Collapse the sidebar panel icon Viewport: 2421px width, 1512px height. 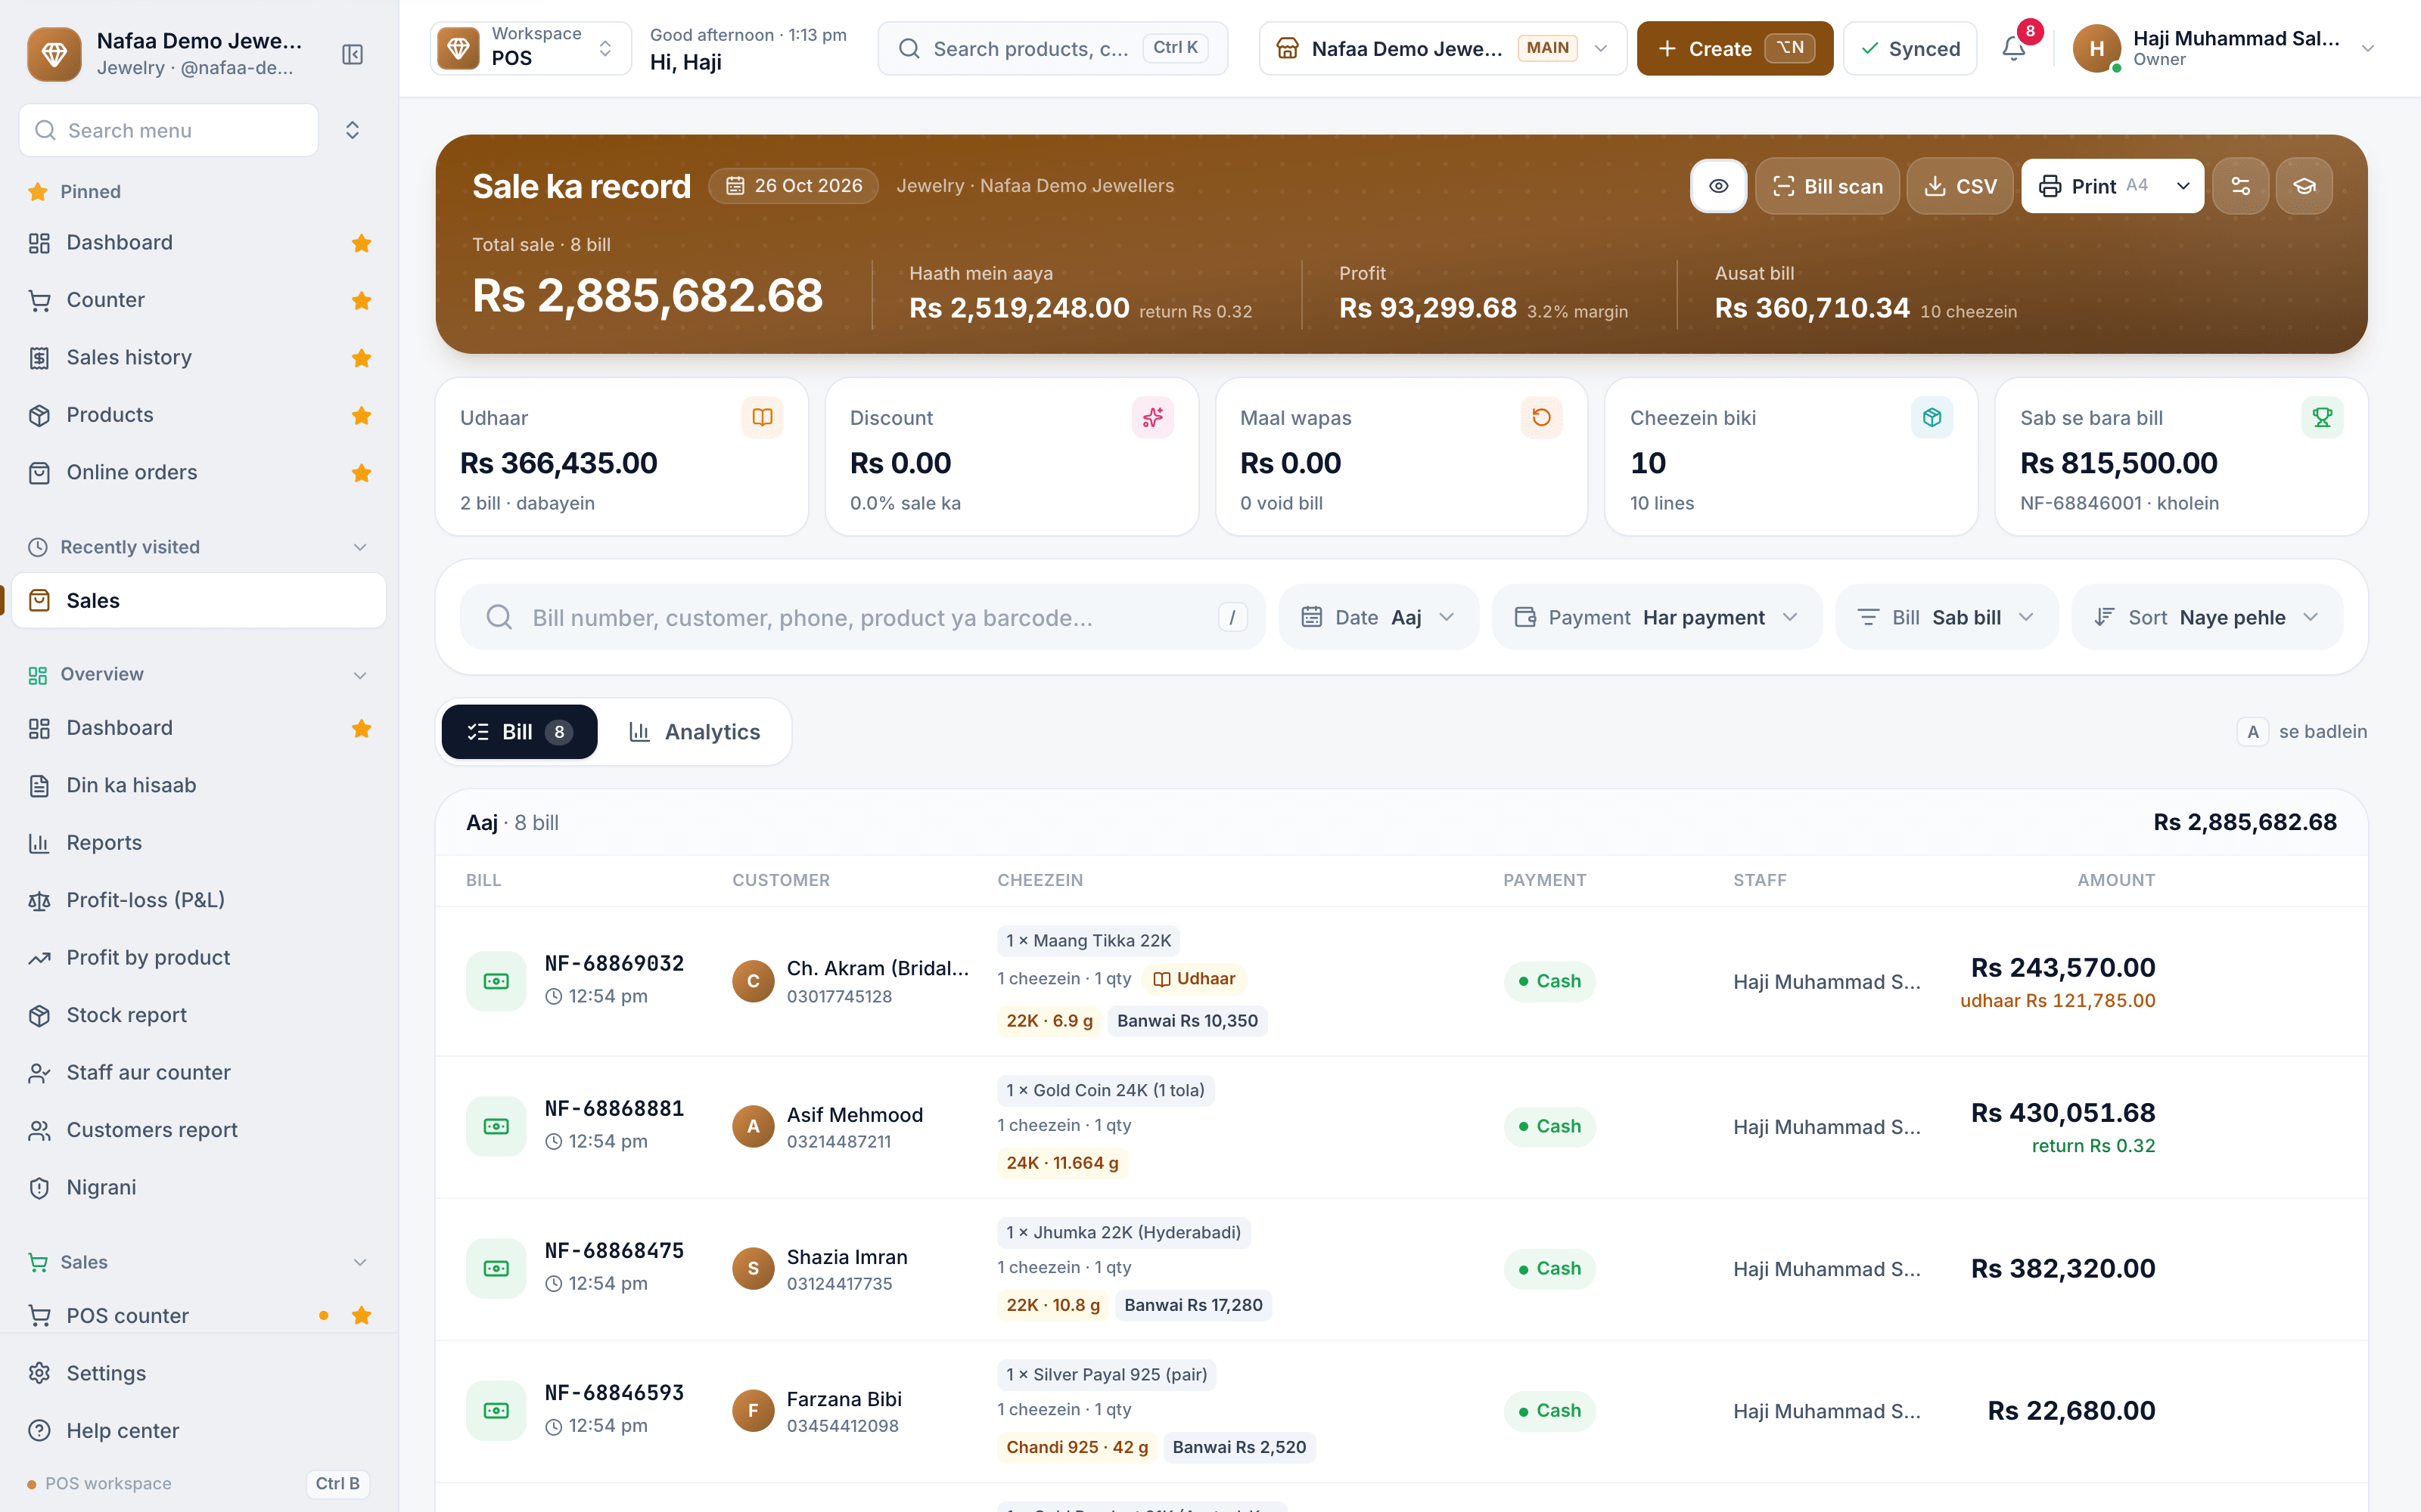click(352, 54)
